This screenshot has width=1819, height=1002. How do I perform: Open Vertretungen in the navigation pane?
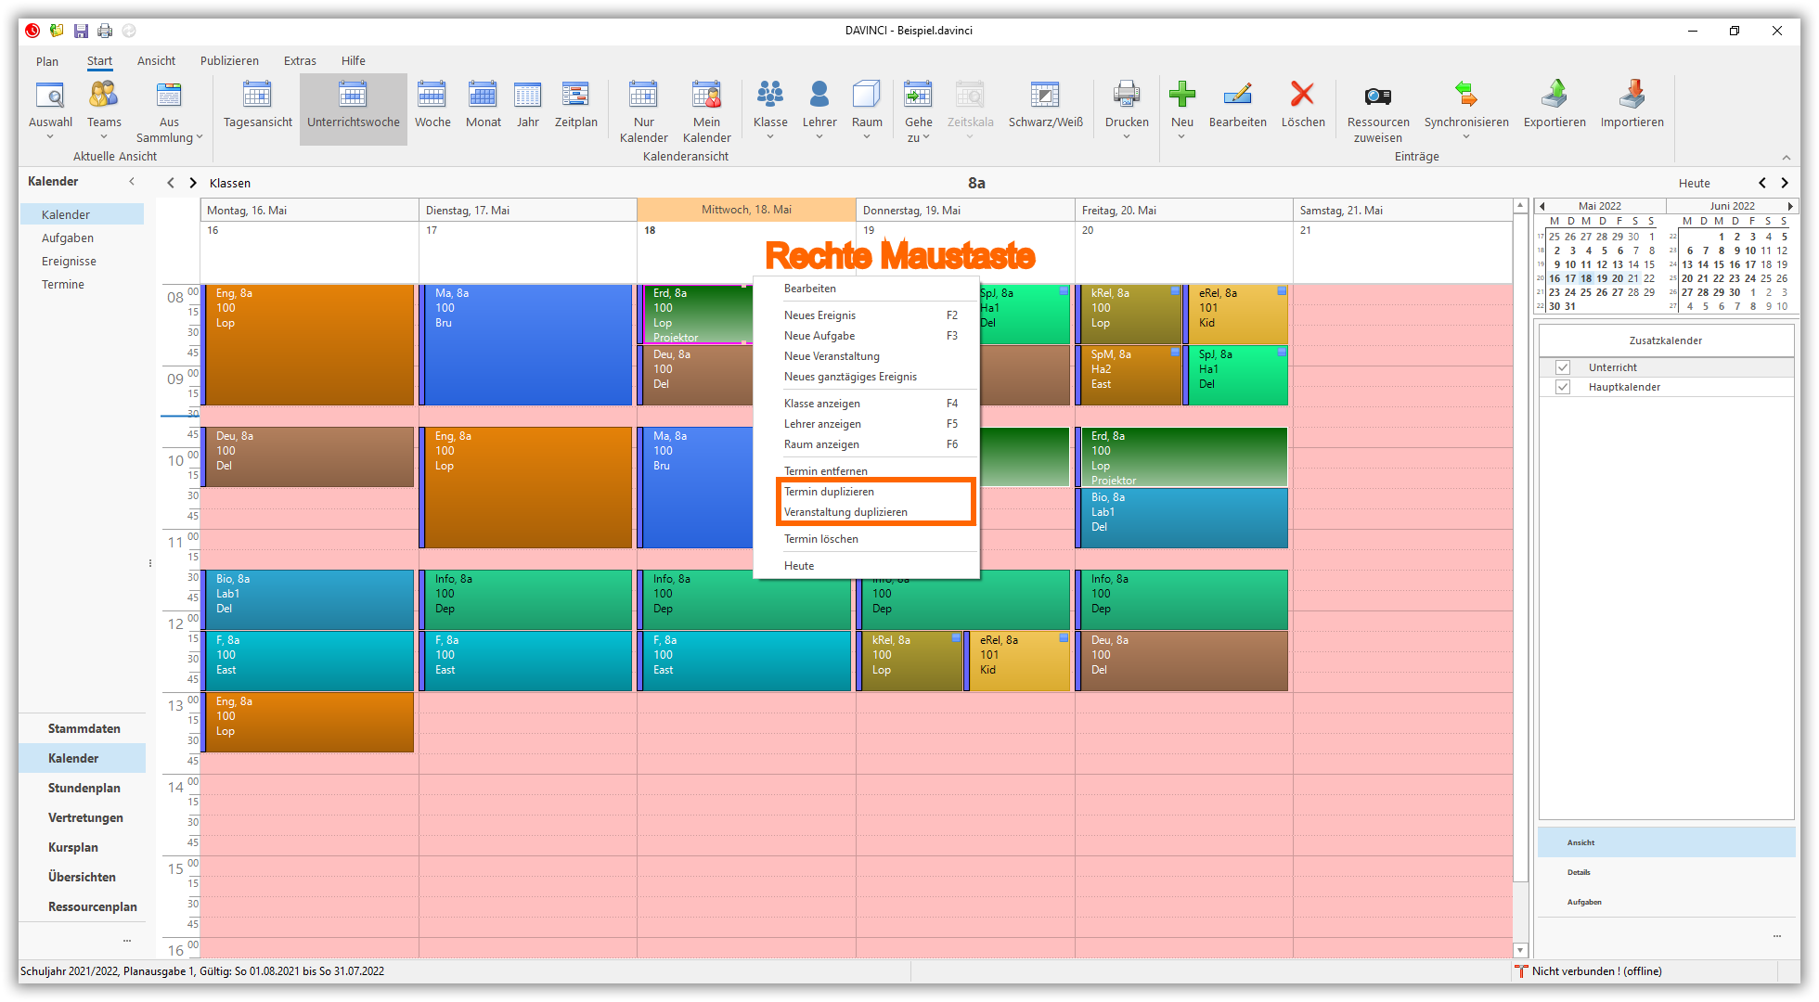click(x=85, y=817)
